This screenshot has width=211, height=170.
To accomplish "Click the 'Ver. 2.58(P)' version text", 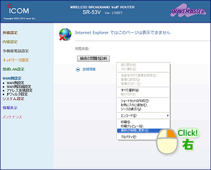I will tap(113, 13).
